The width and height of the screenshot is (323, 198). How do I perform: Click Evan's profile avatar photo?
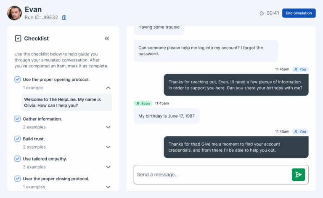(14, 13)
